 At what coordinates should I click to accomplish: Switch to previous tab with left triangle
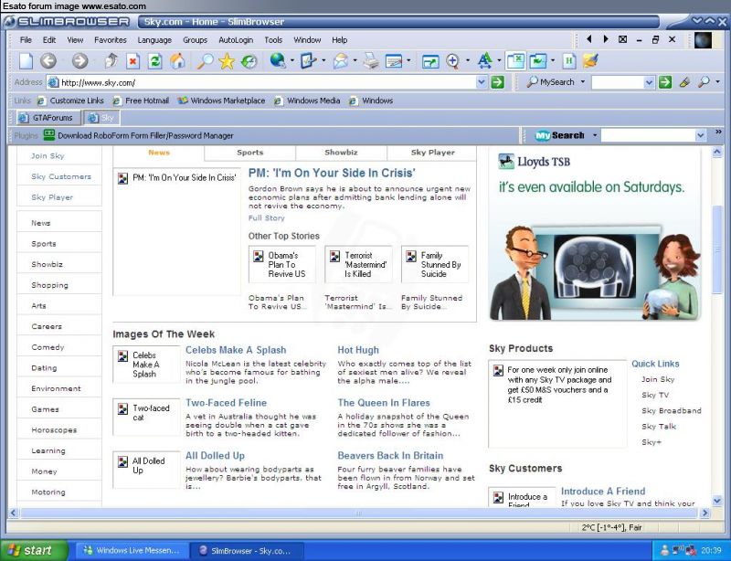pos(589,39)
